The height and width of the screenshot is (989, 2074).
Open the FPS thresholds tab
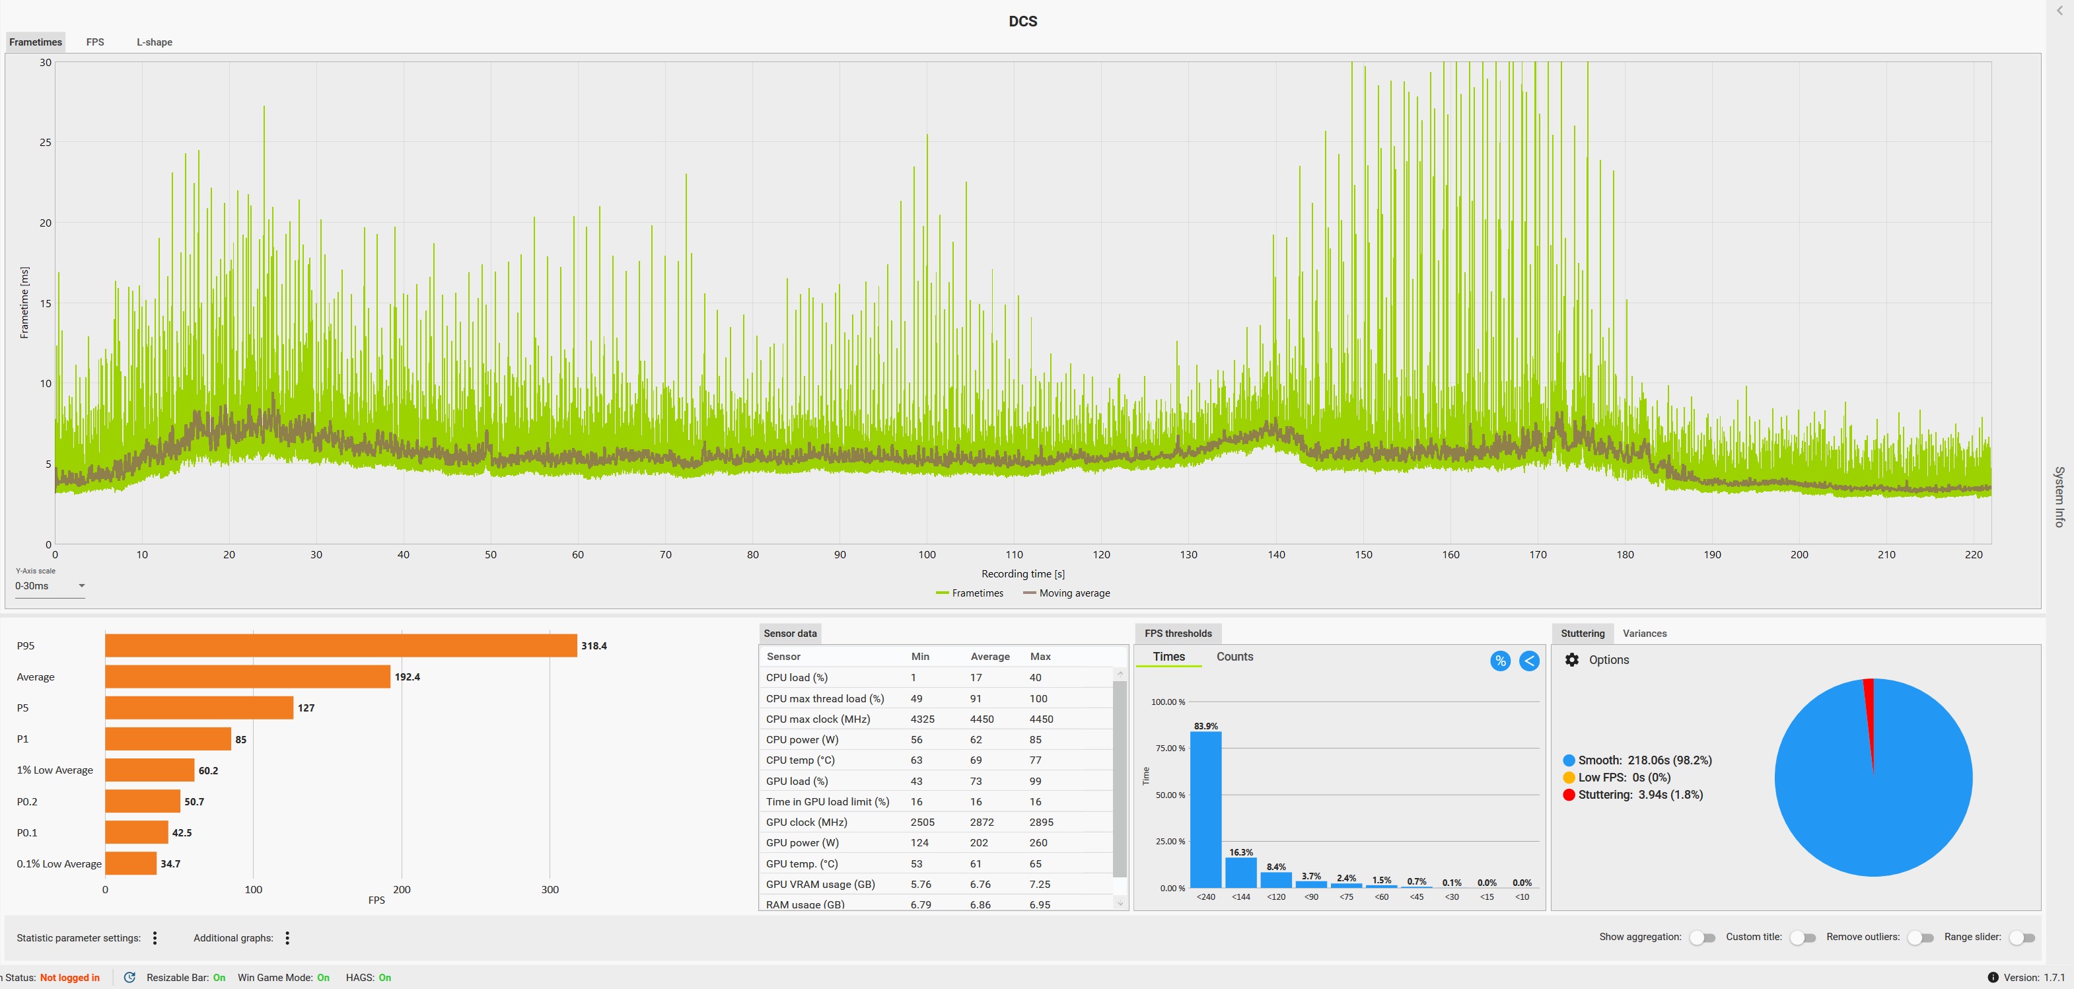tap(1178, 633)
